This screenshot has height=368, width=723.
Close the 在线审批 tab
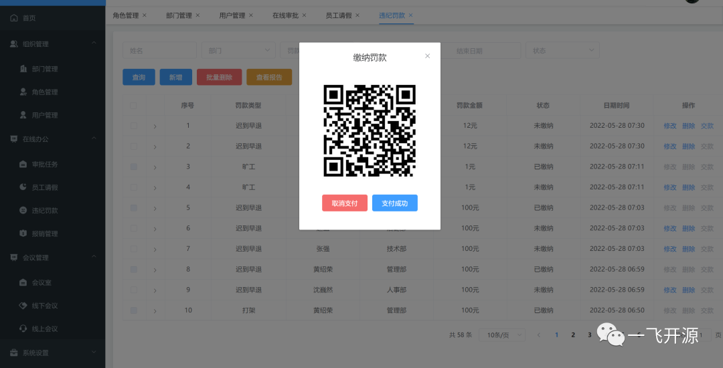tap(305, 15)
